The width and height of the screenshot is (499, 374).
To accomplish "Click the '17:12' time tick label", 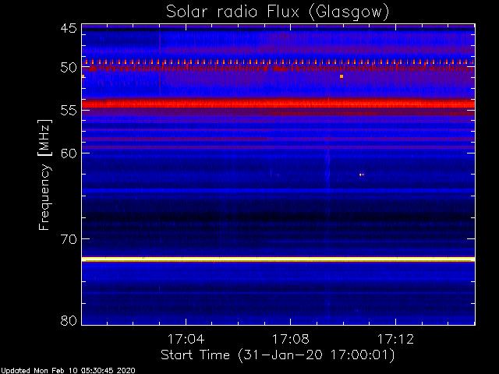I will (395, 339).
